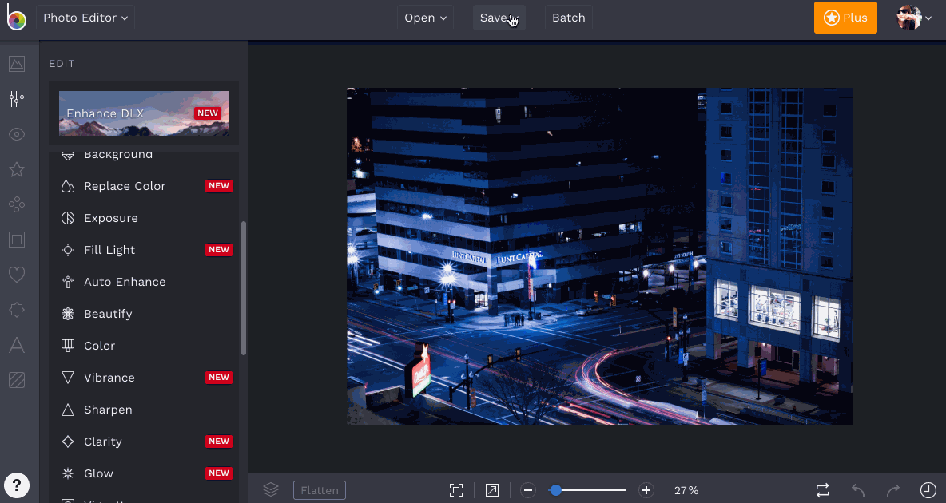Click the Edit panel scrollbar
The height and width of the screenshot is (503, 946).
(x=244, y=288)
